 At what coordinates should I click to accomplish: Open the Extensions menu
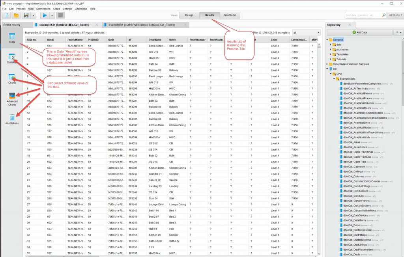80,9
